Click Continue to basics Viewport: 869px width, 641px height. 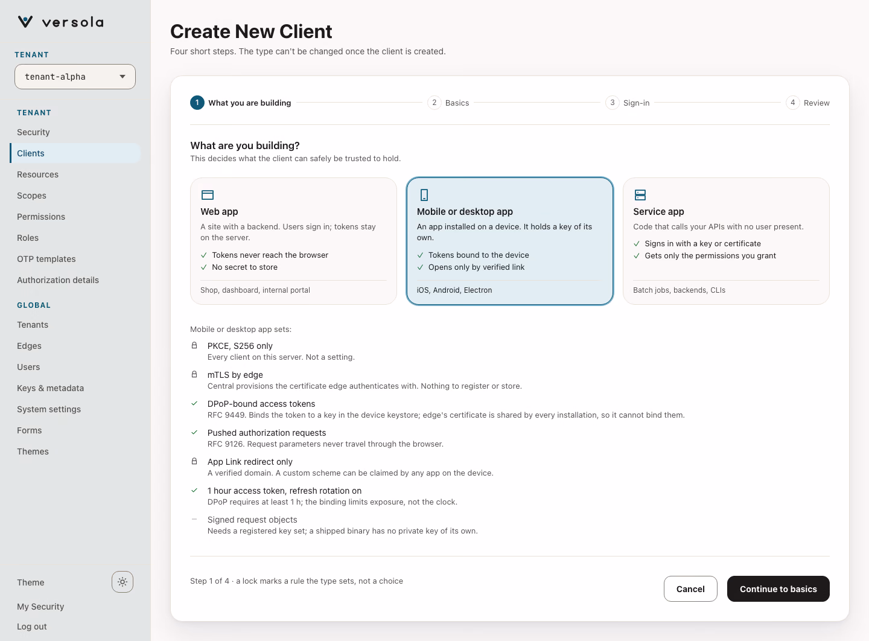tap(778, 589)
